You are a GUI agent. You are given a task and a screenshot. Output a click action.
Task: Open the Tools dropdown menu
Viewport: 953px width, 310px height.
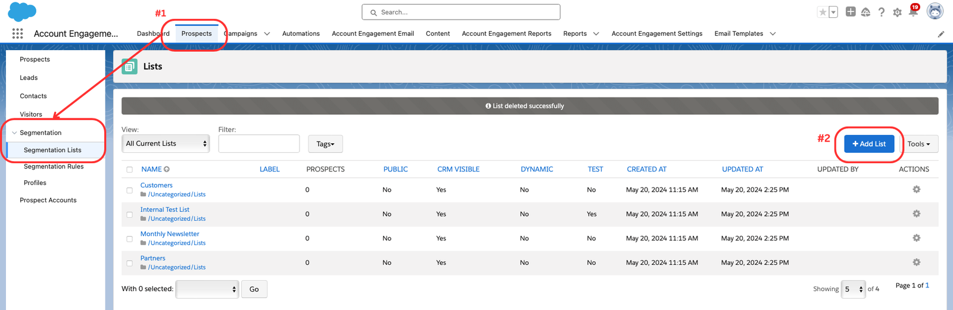point(918,144)
